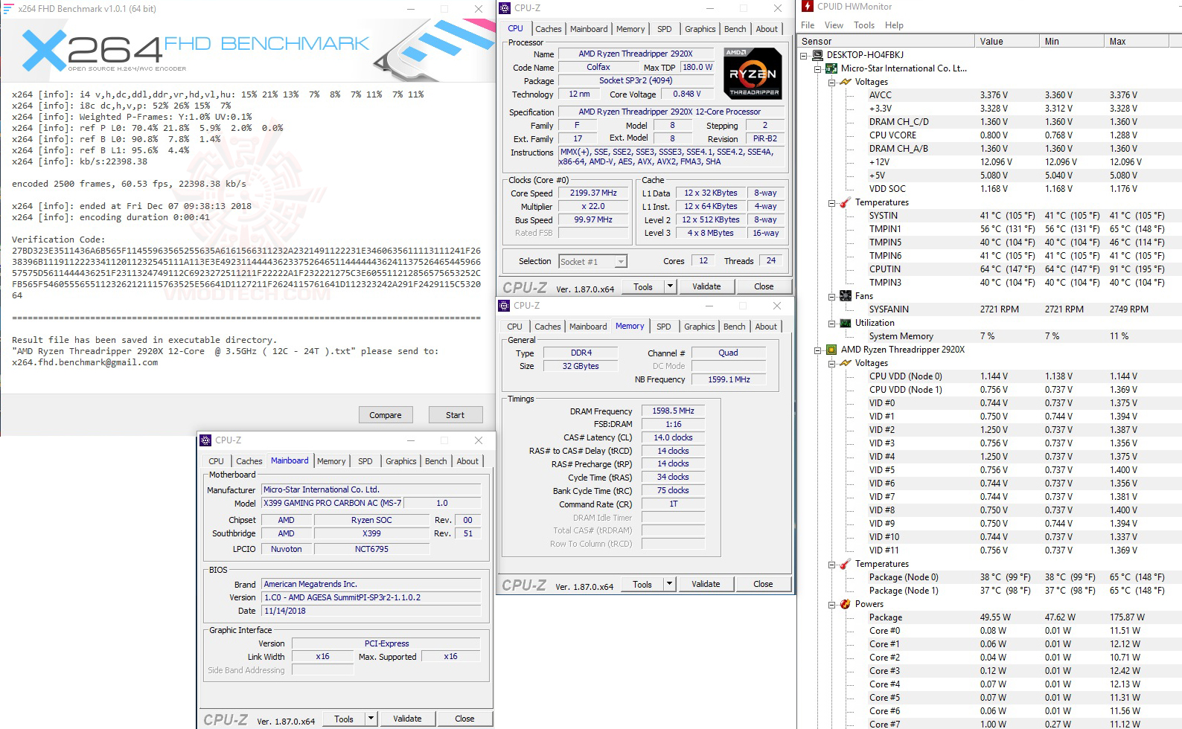The width and height of the screenshot is (1182, 729).
Task: Collapse the Micro-Star International Co. node
Action: coord(818,68)
